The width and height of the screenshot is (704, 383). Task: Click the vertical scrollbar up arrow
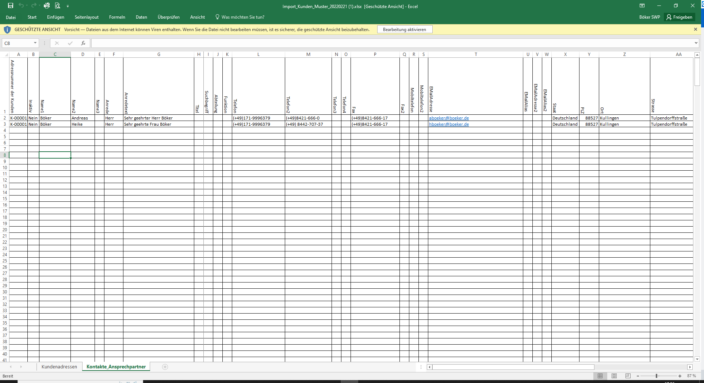[697, 55]
